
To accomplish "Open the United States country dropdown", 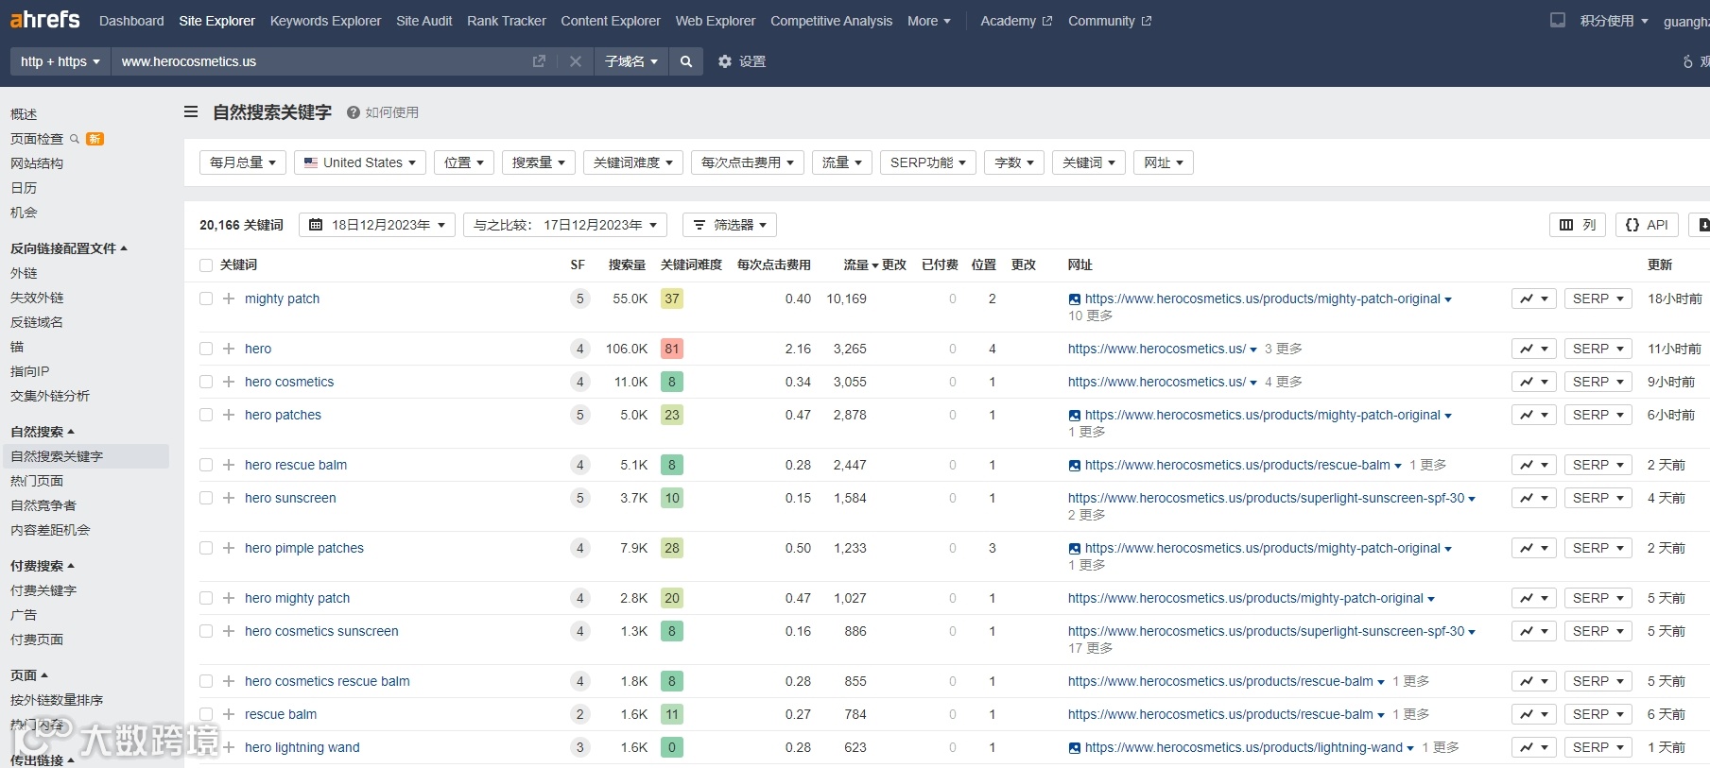I will coord(360,162).
